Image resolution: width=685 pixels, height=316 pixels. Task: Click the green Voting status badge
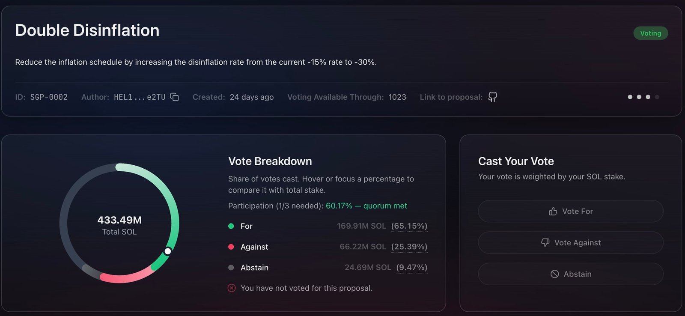coord(651,33)
